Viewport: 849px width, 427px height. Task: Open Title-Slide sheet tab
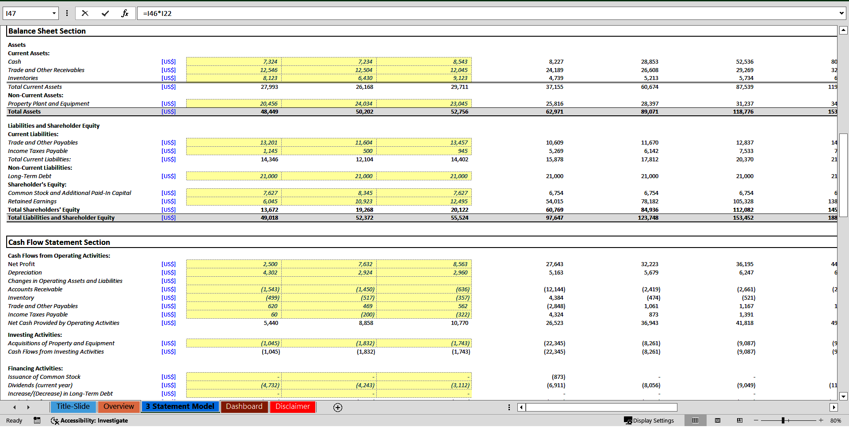coord(73,407)
